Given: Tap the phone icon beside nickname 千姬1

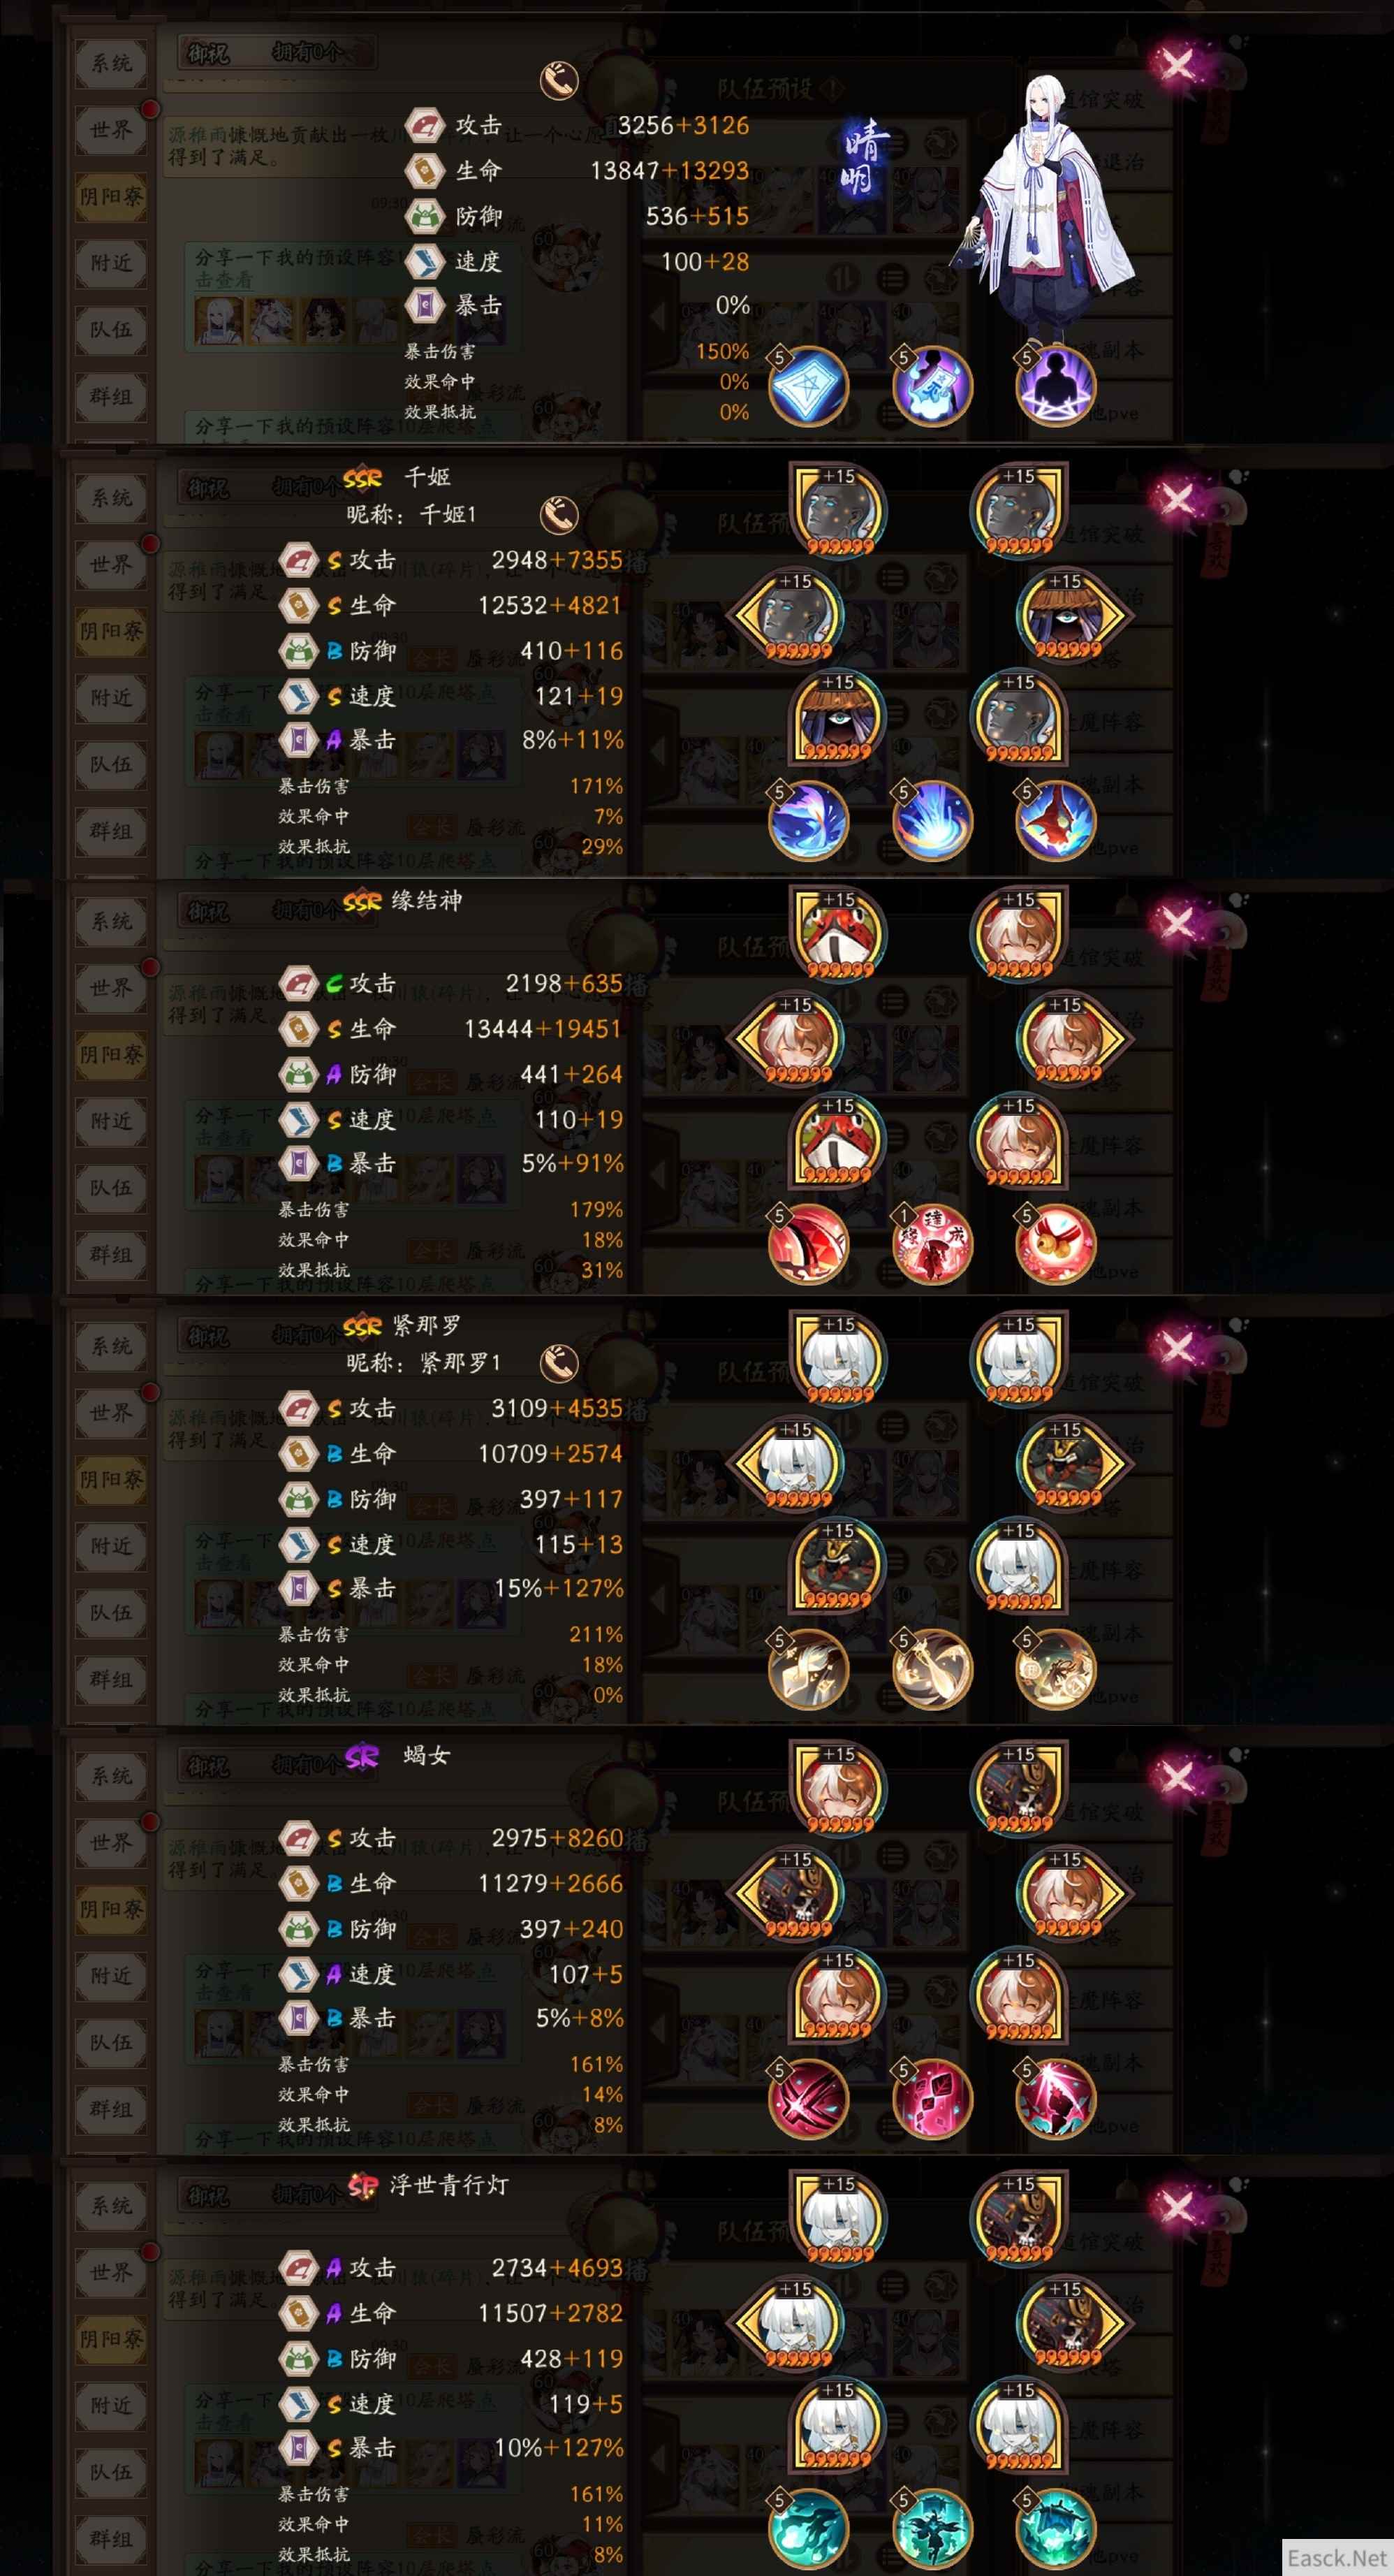Looking at the screenshot, I should 559,515.
